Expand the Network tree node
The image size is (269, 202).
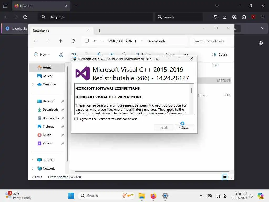coord(33,169)
